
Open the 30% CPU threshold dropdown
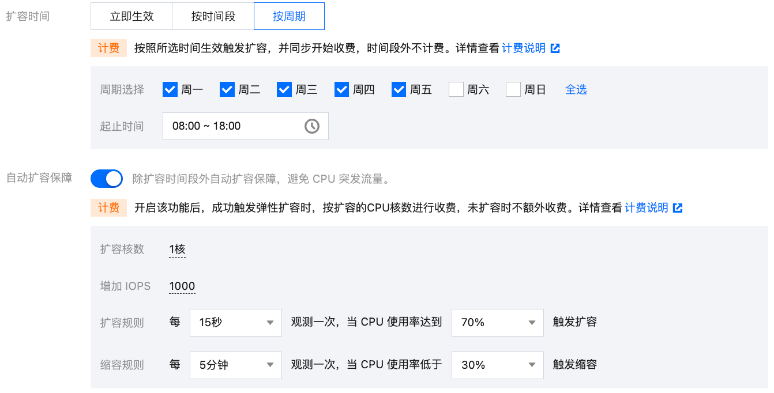[498, 365]
